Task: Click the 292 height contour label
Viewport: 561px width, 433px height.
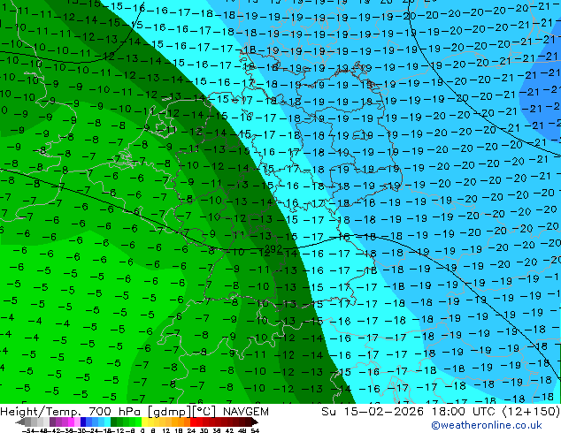Action: [x=273, y=249]
